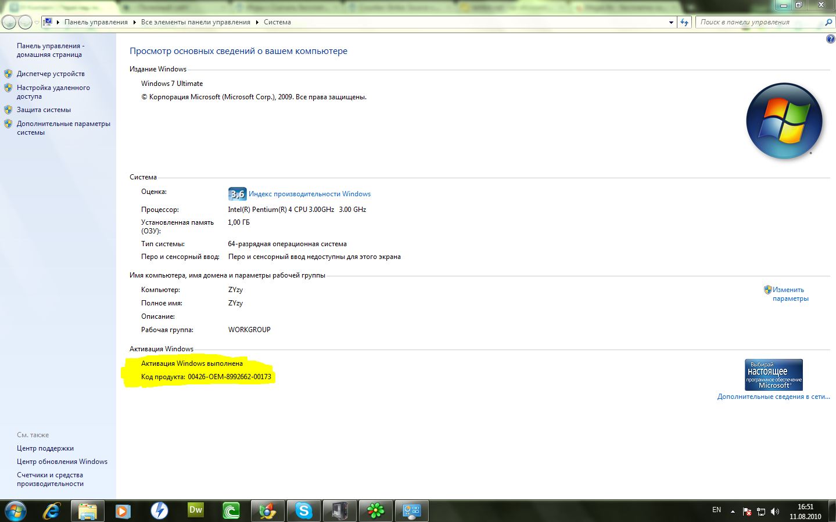Switch to Chrome-style browser taskbar icon
Screen dimensions: 836x522
pos(268,511)
